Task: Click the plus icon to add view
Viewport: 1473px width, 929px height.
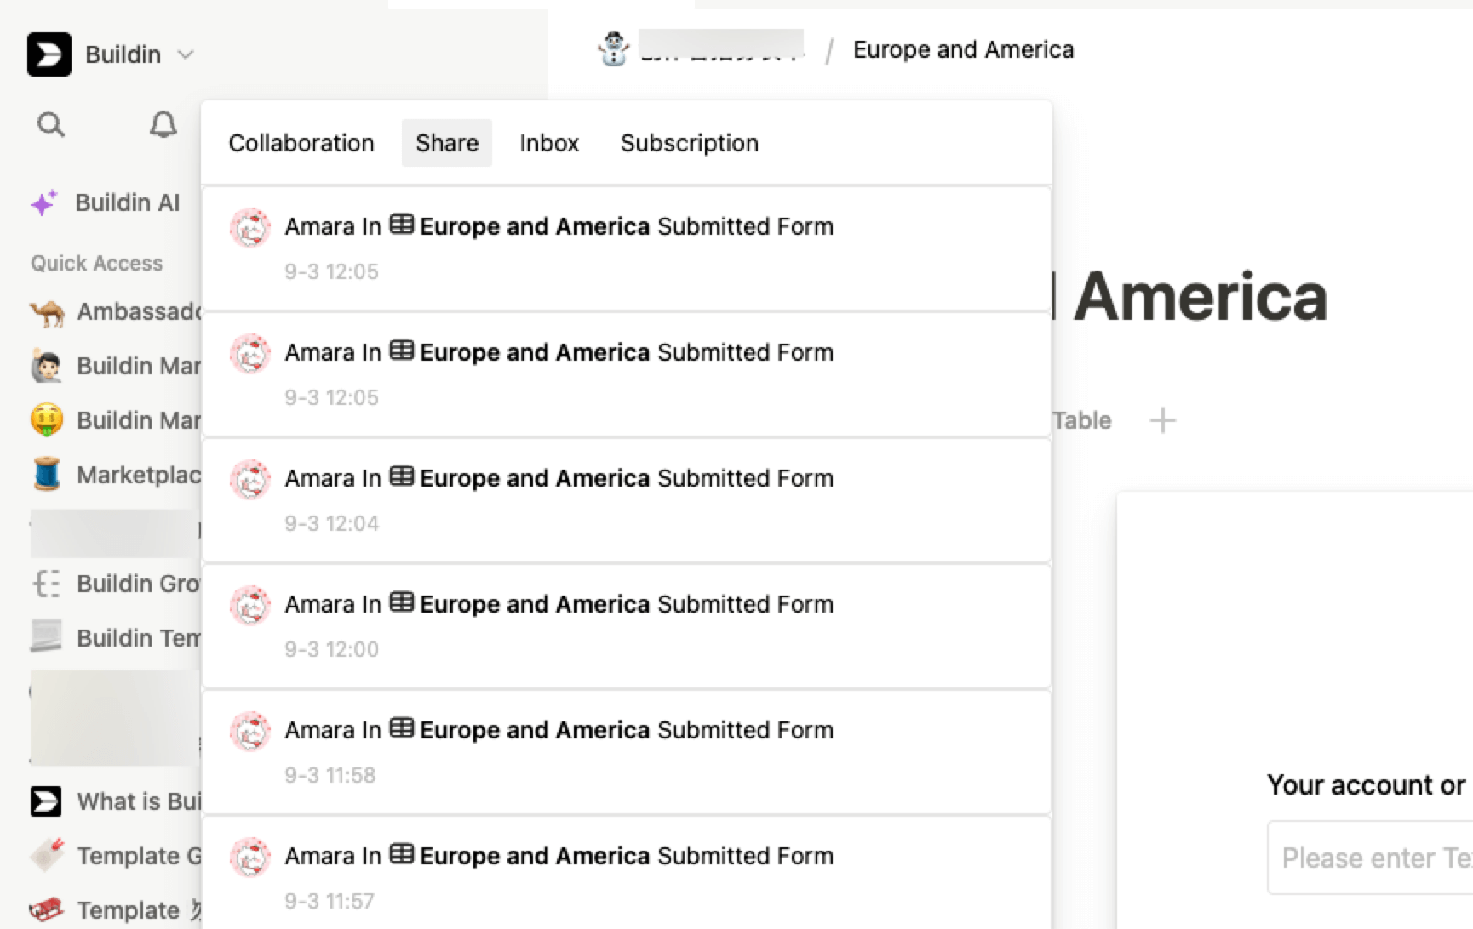Action: tap(1162, 420)
